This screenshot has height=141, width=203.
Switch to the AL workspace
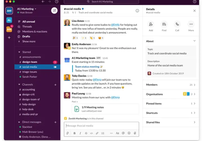coord(9,20)
